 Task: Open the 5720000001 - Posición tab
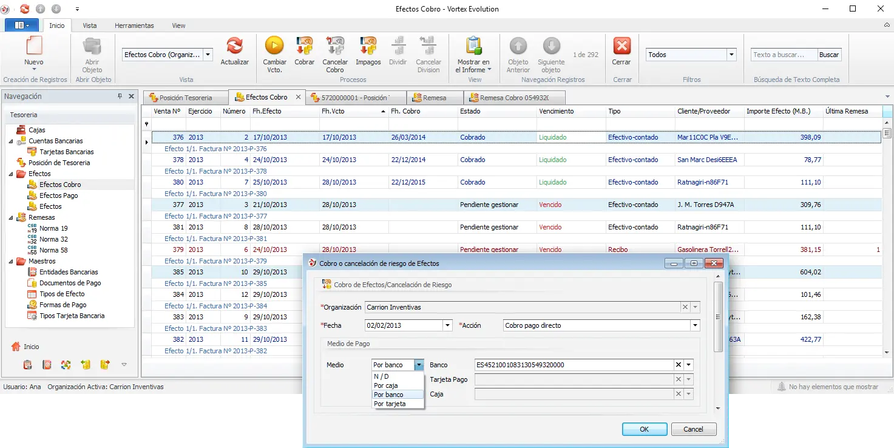pyautogui.click(x=355, y=97)
